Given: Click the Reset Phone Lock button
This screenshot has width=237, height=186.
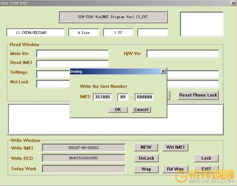Looking at the screenshot, I should 198,95.
